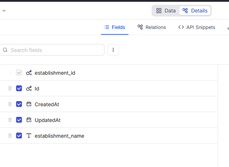Click drag handle beside CreatedAt row

(10, 104)
